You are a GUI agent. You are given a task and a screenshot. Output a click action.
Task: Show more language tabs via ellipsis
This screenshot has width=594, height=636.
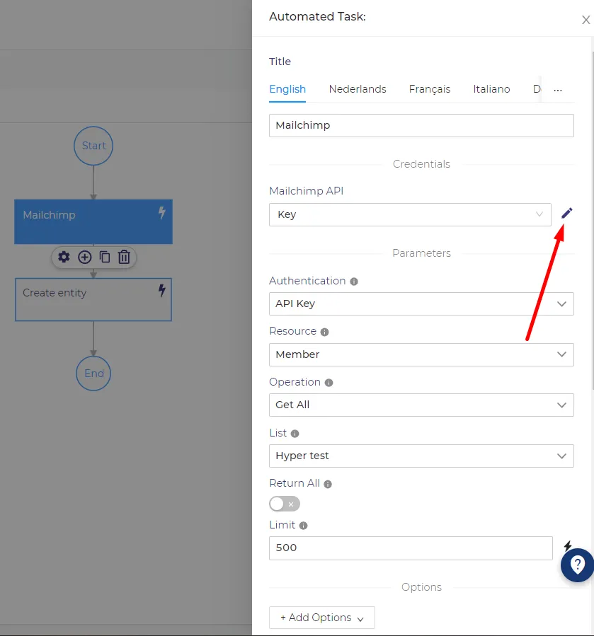click(558, 90)
